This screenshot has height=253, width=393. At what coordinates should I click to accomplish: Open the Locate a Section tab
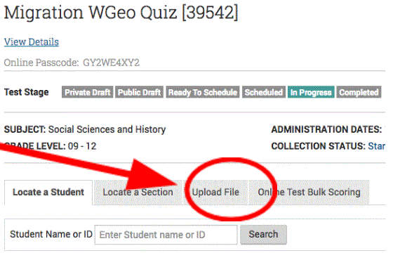(138, 193)
